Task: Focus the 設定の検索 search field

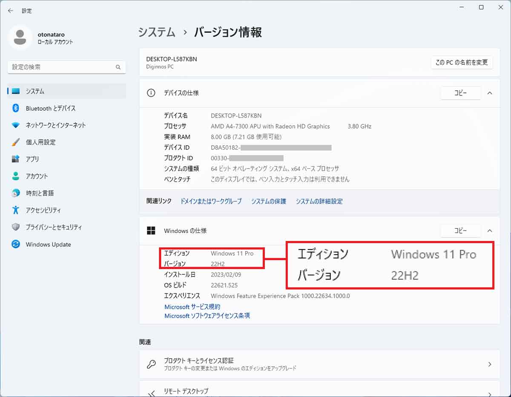Action: (x=66, y=67)
